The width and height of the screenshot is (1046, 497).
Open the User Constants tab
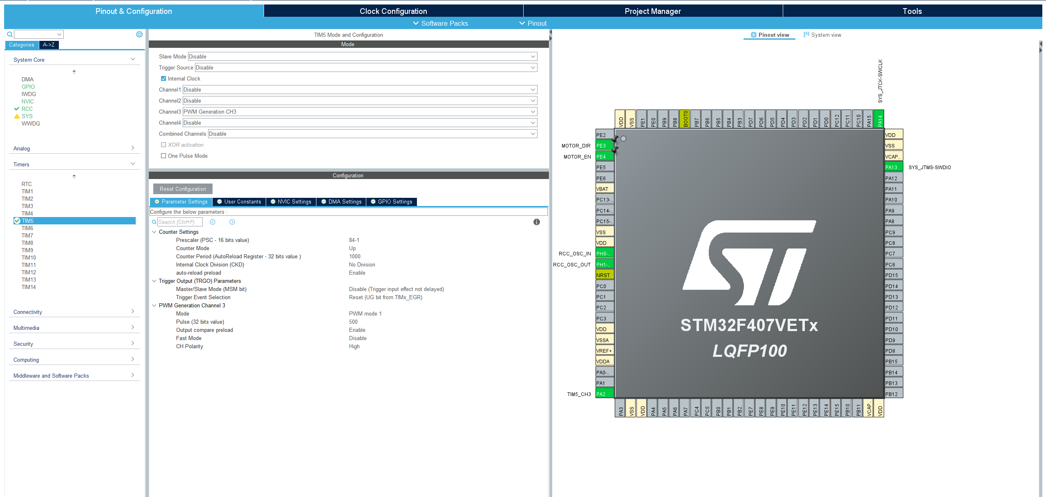point(239,201)
